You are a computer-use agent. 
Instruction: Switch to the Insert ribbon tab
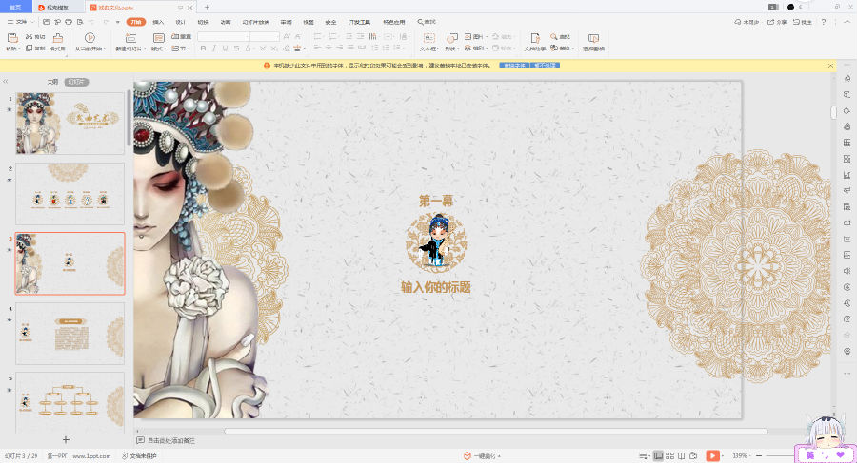[158, 22]
